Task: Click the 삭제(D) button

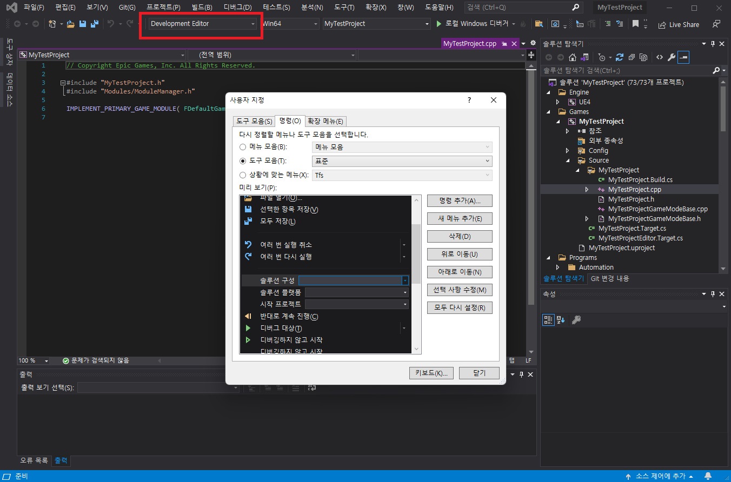Action: pos(460,237)
